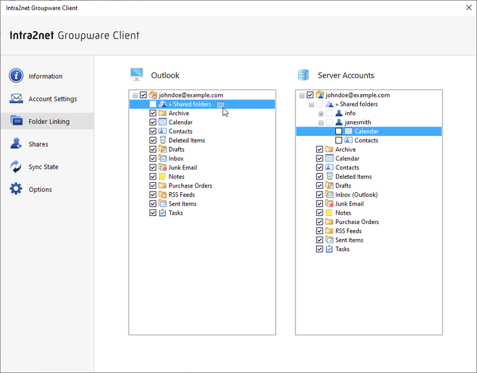477x373 pixels.
Task: Select janesmith's Calendar row label
Action: [x=366, y=131]
